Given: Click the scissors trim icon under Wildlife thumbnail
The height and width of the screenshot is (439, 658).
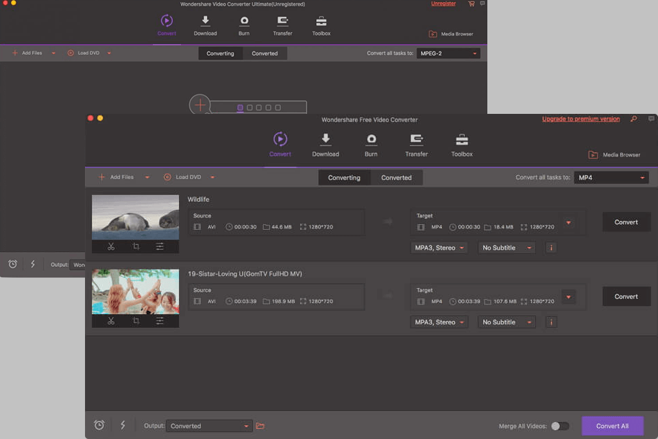Looking at the screenshot, I should (110, 247).
